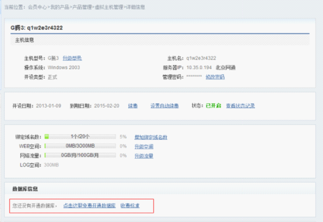
Task: Click the page title G腾3: q1w2e3r4322
Action: click(x=37, y=28)
